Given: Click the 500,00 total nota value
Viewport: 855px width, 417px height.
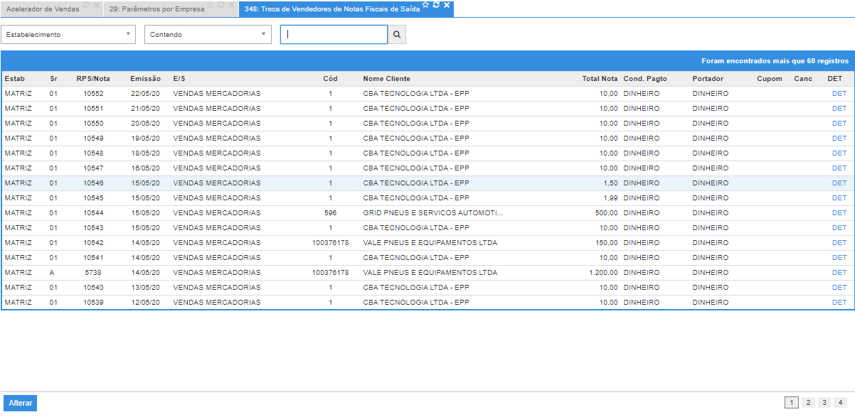Looking at the screenshot, I should 607,213.
